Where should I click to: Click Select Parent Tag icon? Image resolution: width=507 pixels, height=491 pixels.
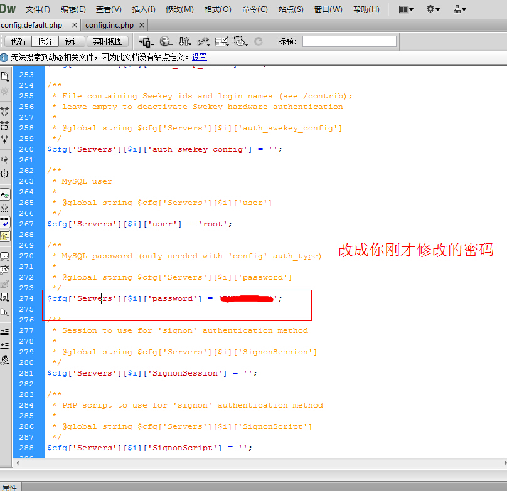click(x=4, y=160)
